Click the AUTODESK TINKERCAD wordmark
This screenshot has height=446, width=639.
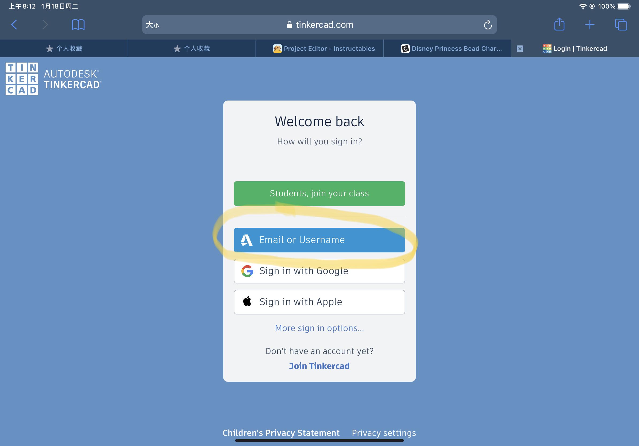(x=72, y=79)
